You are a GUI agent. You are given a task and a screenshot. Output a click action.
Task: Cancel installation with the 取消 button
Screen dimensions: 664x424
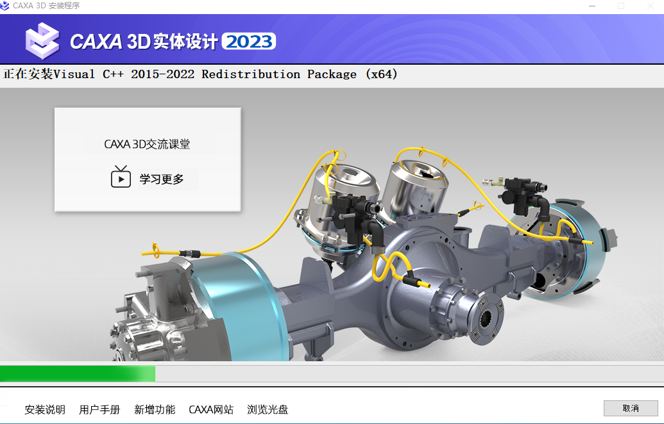[631, 408]
